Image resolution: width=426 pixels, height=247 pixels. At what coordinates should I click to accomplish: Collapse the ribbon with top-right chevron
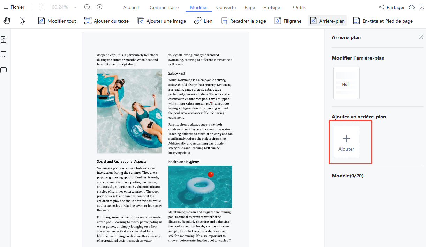(x=421, y=7)
